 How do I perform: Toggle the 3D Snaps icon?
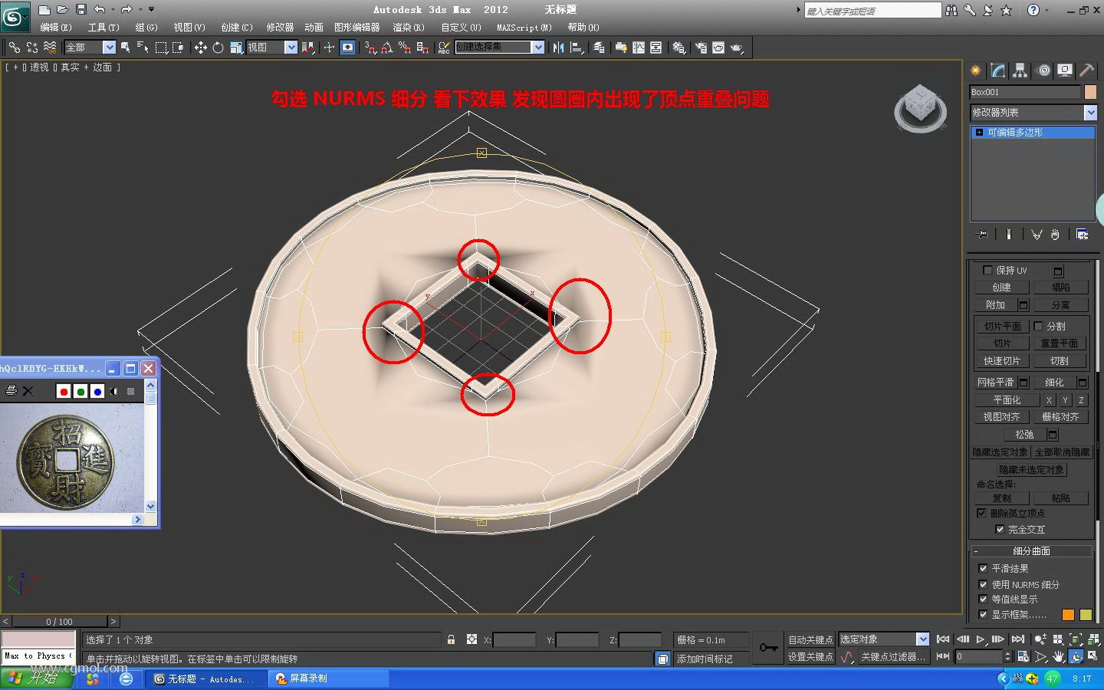[x=370, y=48]
